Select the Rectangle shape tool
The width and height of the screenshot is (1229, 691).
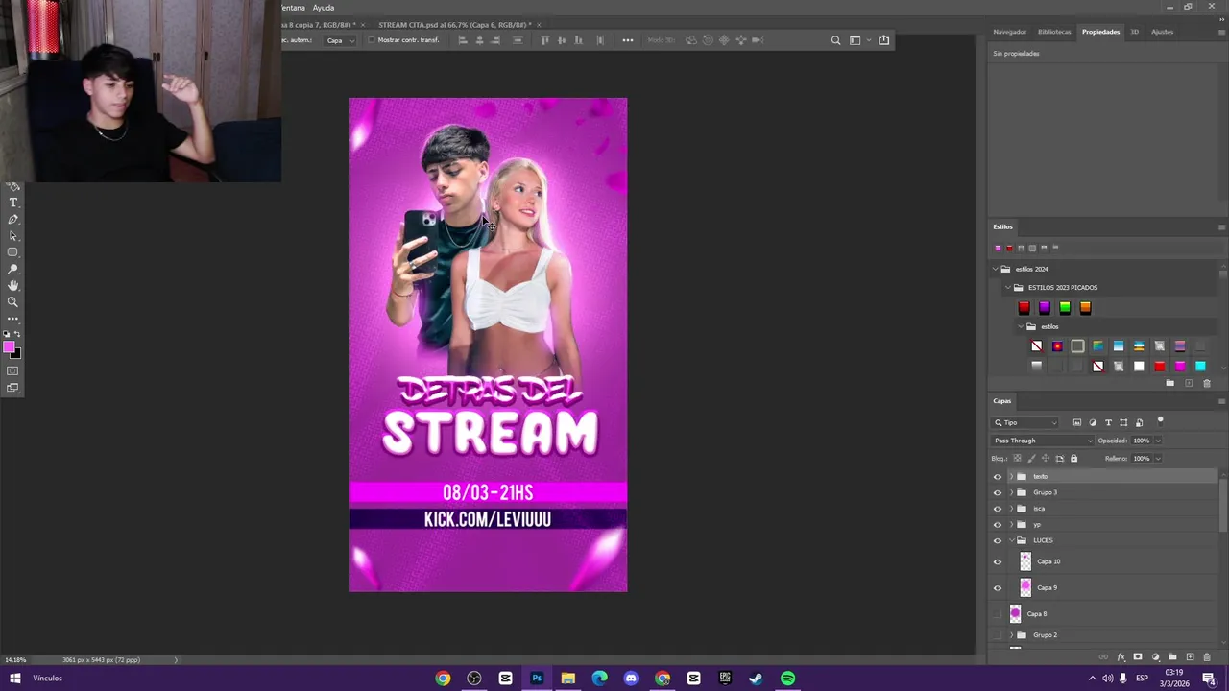click(x=12, y=252)
